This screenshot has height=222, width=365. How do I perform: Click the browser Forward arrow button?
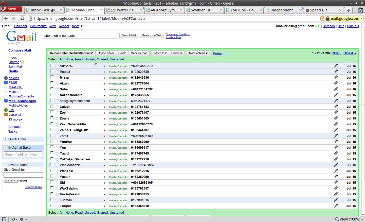point(14,18)
